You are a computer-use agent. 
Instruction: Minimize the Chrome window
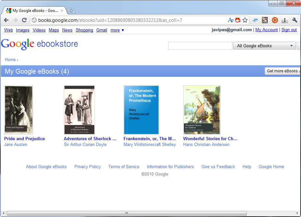click(273, 3)
